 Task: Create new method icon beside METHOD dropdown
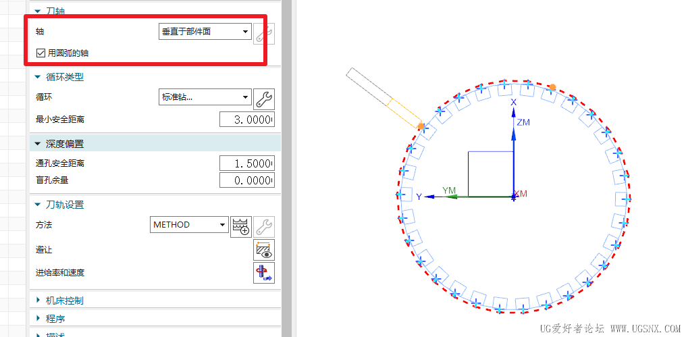click(x=241, y=227)
